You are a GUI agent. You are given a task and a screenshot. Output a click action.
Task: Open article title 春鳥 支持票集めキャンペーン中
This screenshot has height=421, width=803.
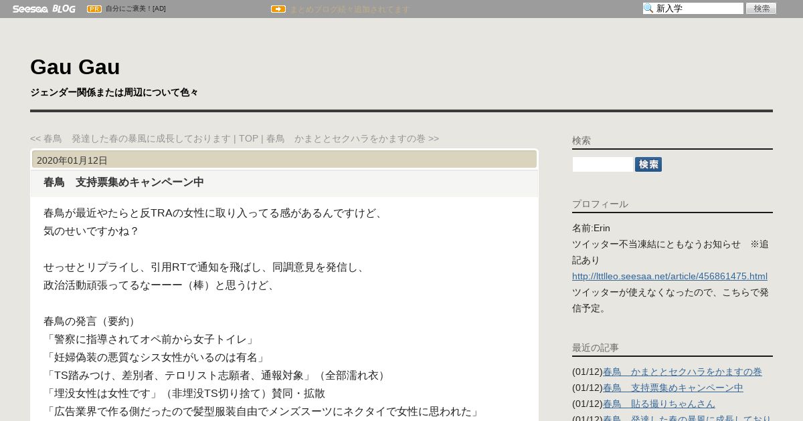(124, 182)
